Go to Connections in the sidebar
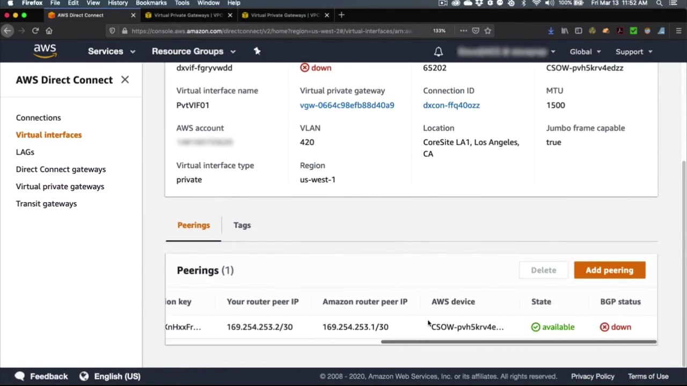687x386 pixels. click(x=39, y=117)
